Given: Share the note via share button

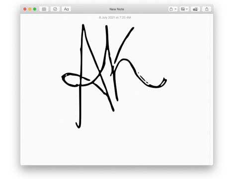Looking at the screenshot, I should click(207, 9).
